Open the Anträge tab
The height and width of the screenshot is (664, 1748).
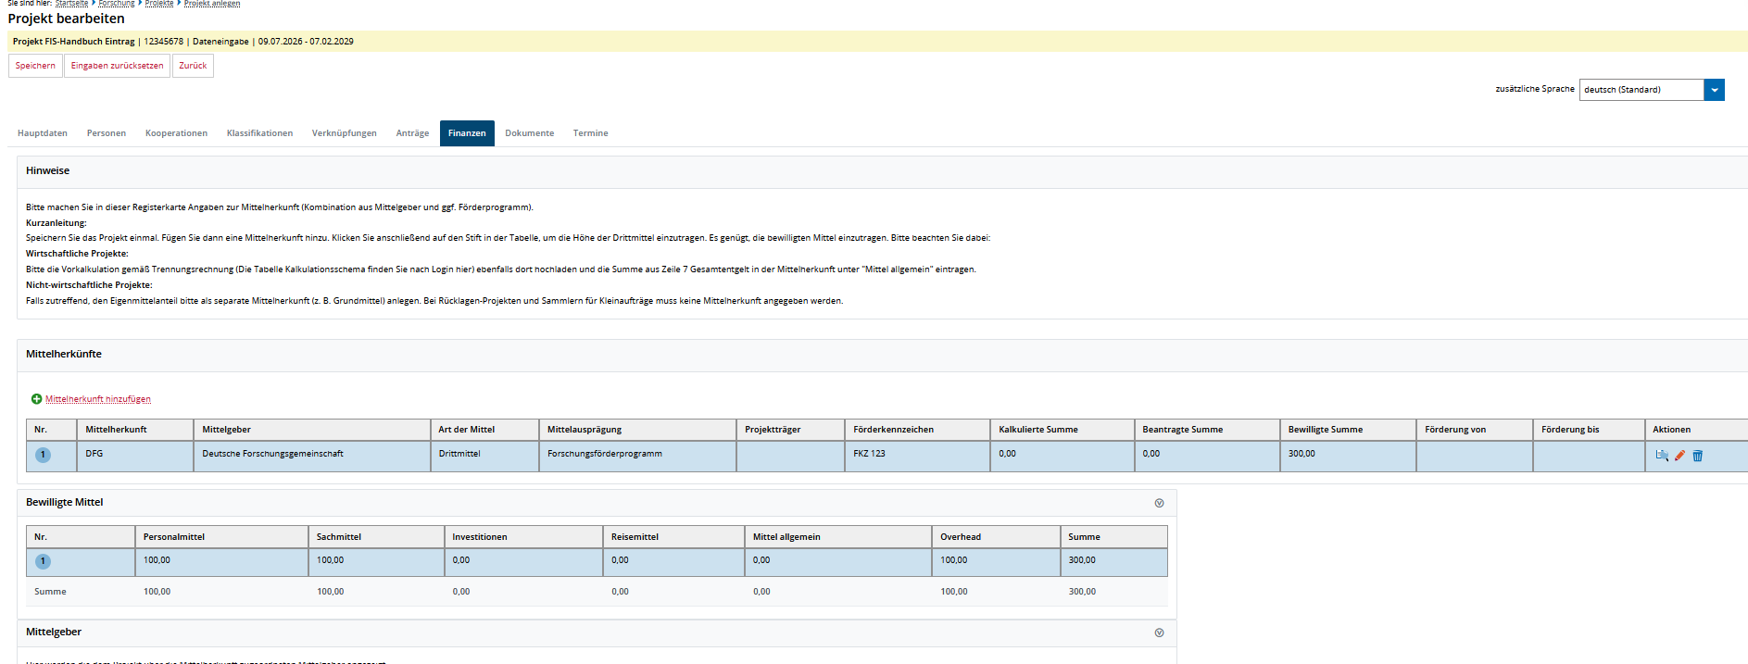click(412, 133)
